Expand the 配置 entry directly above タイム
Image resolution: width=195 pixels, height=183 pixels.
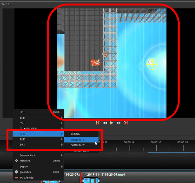(38, 139)
